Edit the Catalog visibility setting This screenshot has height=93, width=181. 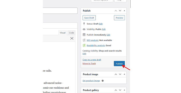[x=84, y=54]
